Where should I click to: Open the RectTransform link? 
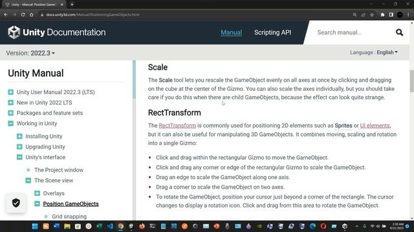click(x=177, y=126)
